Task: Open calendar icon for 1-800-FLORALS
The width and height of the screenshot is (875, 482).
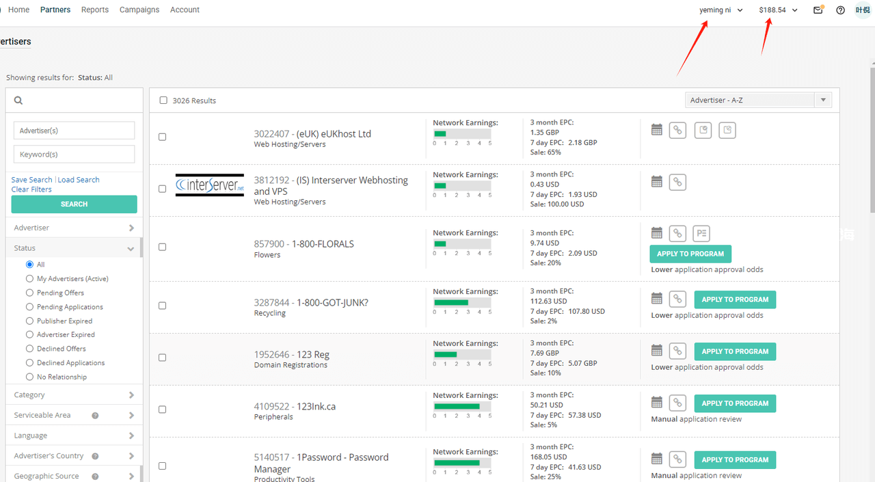Action: (657, 232)
